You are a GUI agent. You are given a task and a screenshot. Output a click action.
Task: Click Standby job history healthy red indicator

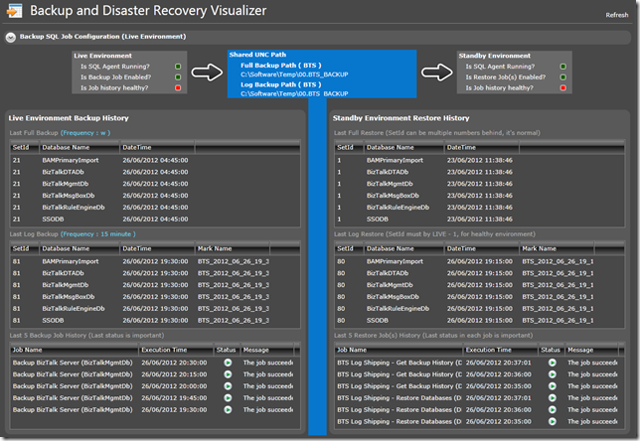[x=562, y=88]
